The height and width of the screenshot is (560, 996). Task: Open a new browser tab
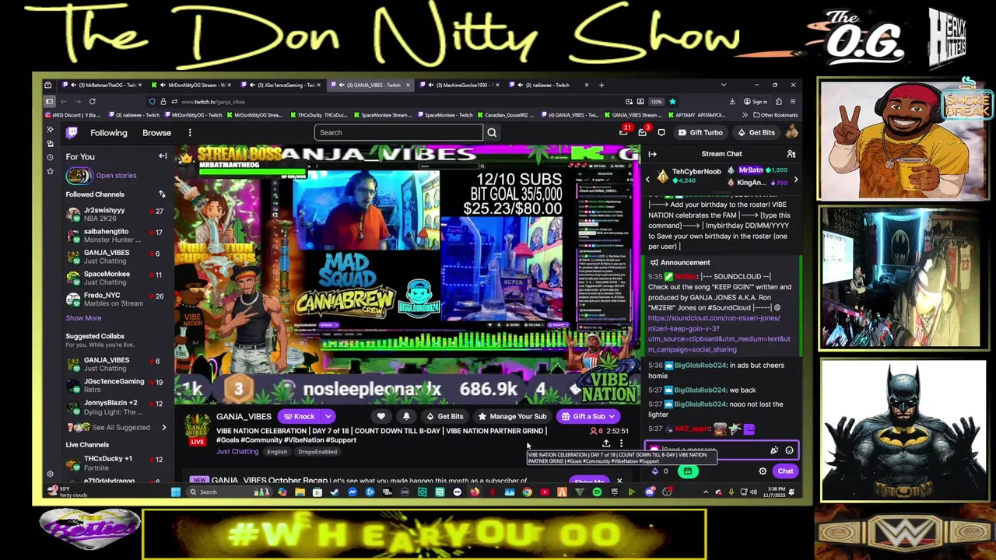[601, 85]
